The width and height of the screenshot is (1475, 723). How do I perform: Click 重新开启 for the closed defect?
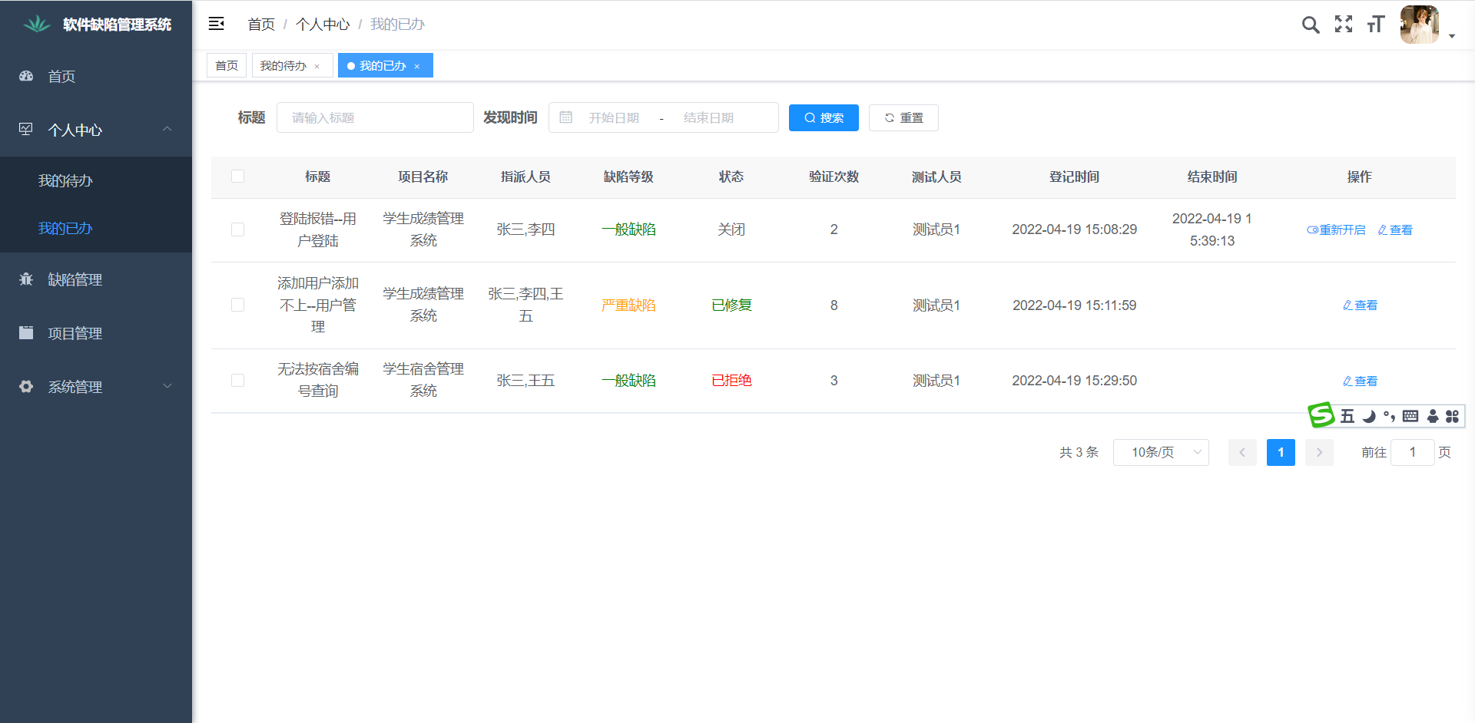[x=1336, y=229]
